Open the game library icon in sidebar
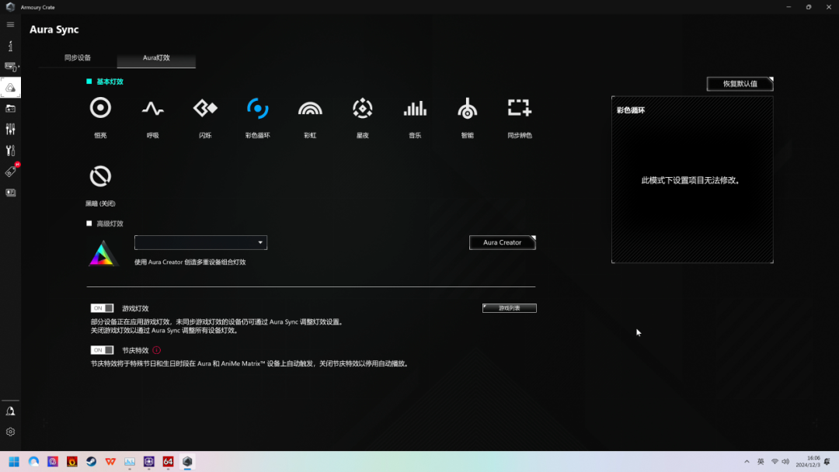 [x=10, y=109]
